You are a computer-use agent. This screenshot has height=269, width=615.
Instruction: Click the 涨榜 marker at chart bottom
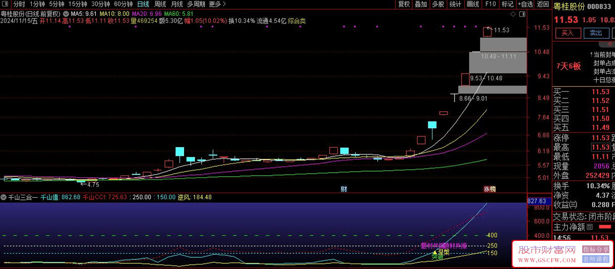(489, 189)
